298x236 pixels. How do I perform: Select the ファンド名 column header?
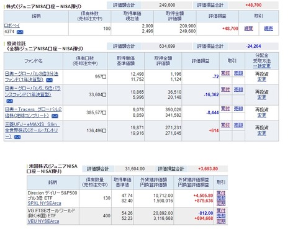[x=34, y=61]
